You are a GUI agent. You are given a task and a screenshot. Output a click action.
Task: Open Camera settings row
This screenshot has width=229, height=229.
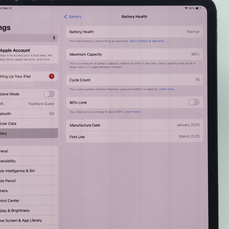(29, 190)
